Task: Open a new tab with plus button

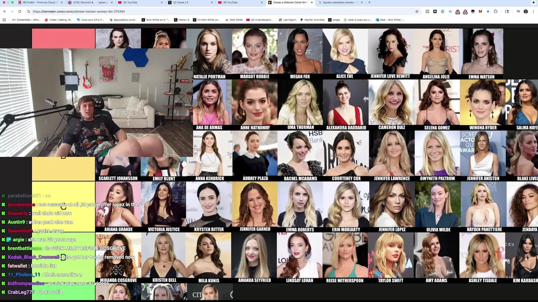Action: tap(369, 3)
